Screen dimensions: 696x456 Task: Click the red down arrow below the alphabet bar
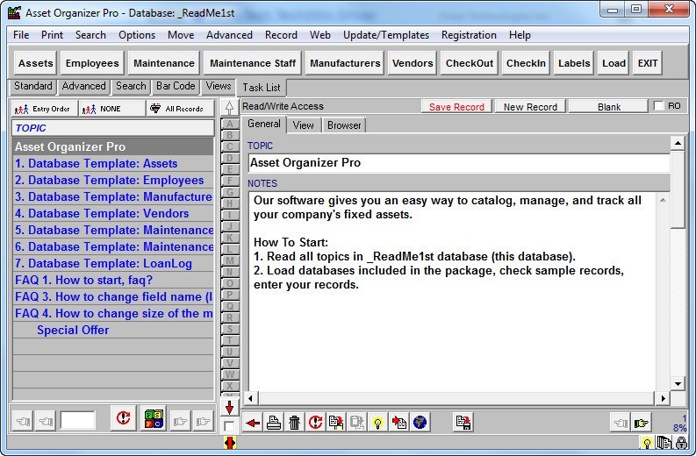pos(229,407)
